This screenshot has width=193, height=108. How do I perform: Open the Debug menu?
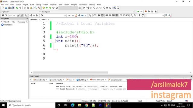point(38,4)
